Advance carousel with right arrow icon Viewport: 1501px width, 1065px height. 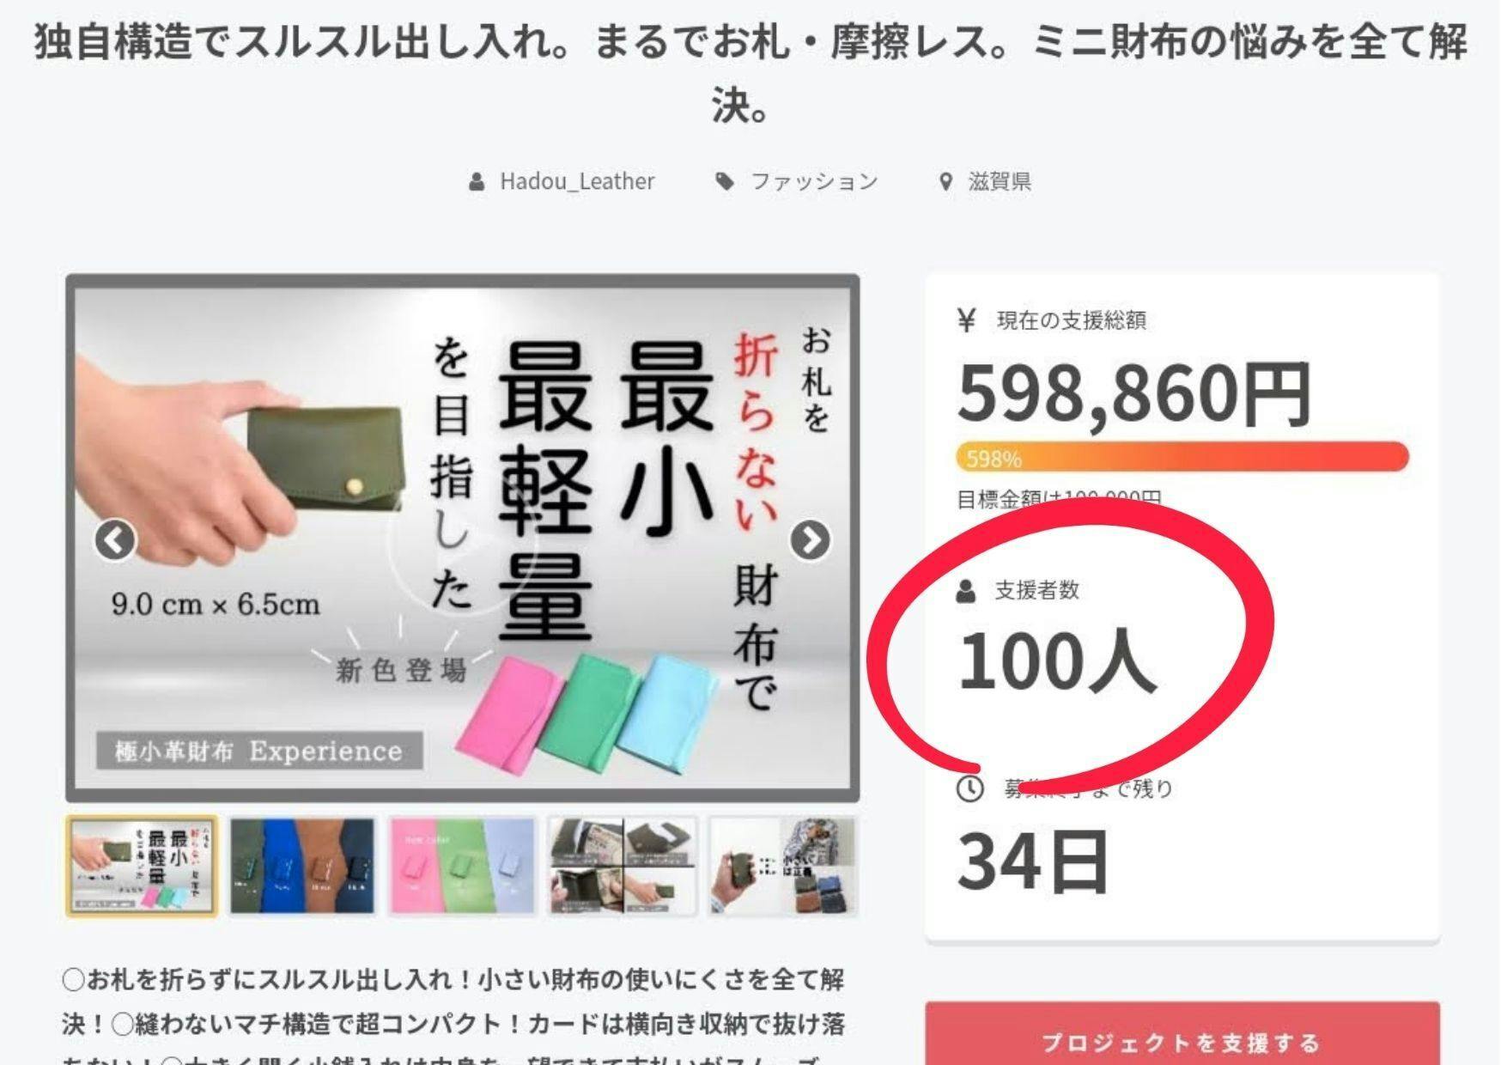click(810, 540)
